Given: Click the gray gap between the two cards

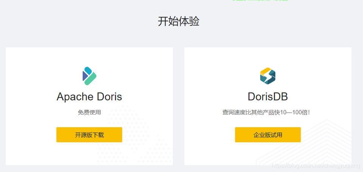Looking at the screenshot, I should pos(178,106).
